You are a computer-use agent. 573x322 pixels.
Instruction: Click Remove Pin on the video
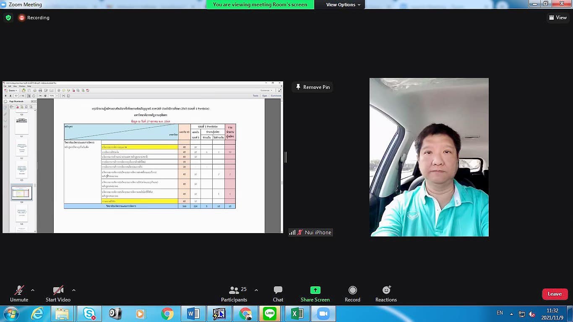[313, 87]
